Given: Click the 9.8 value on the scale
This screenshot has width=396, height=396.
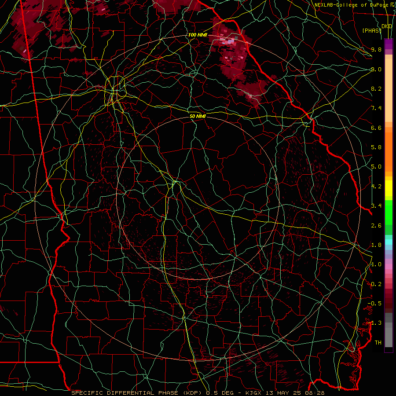Looking at the screenshot, I should coord(376,49).
